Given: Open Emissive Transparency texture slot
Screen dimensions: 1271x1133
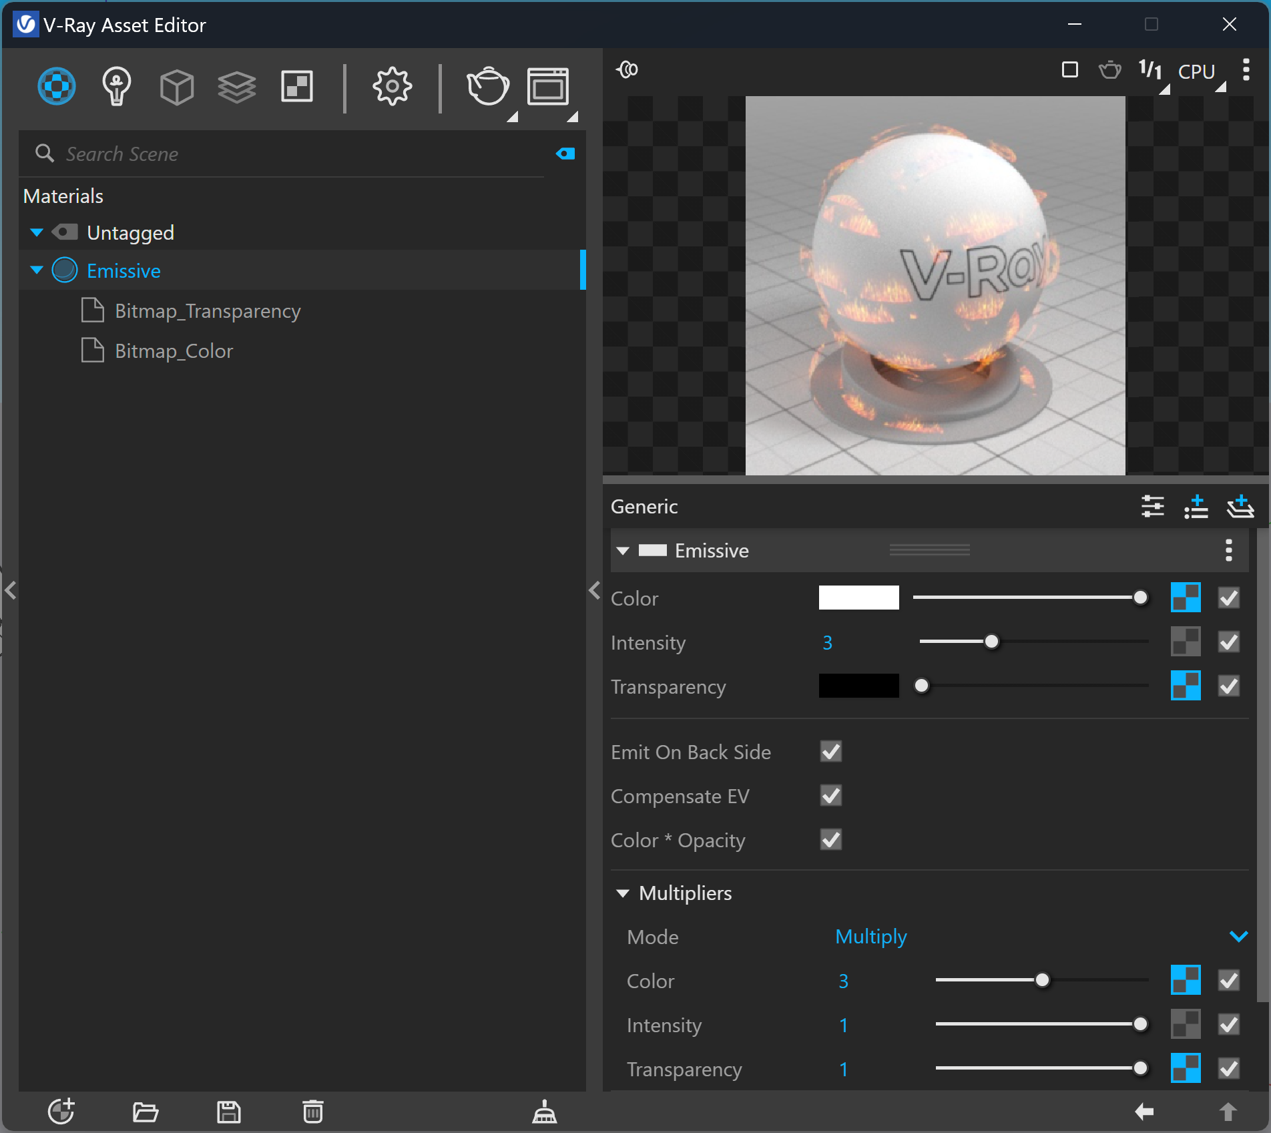Looking at the screenshot, I should coord(1186,686).
